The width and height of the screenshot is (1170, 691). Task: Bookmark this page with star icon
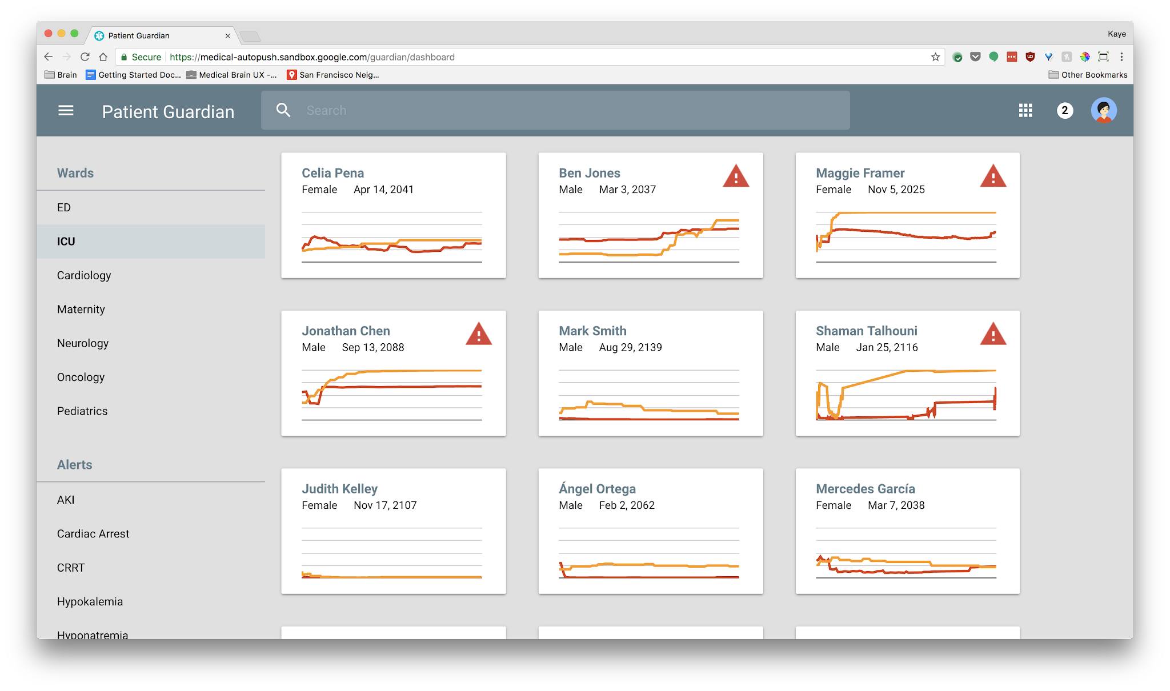coord(935,57)
